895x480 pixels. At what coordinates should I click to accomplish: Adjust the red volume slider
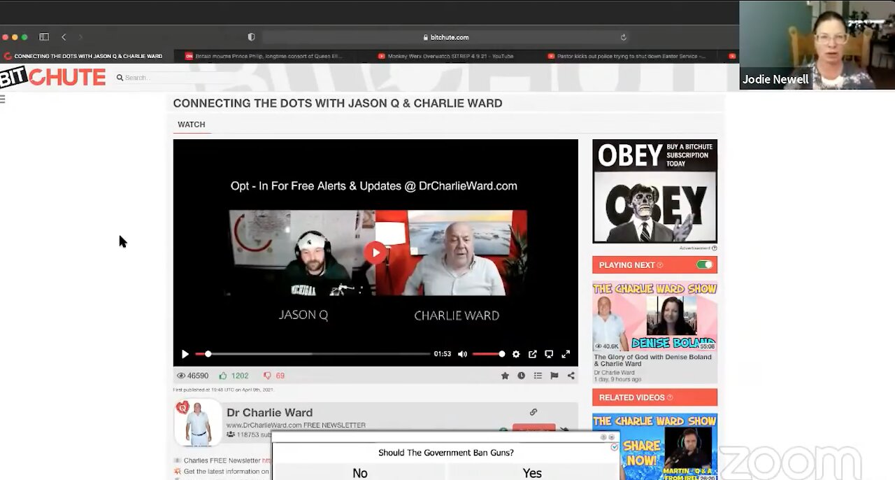coord(488,354)
